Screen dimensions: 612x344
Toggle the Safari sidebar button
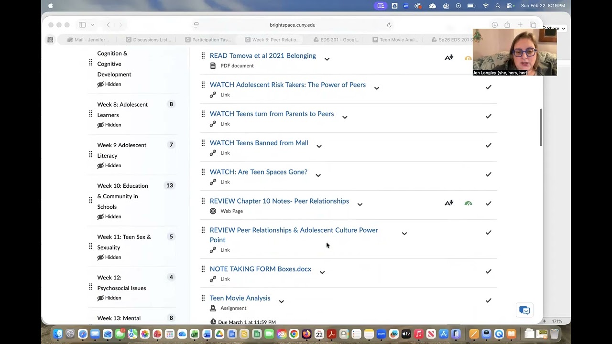tap(82, 25)
